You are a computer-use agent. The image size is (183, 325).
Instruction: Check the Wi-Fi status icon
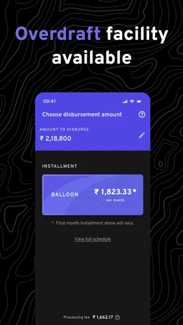point(132,101)
